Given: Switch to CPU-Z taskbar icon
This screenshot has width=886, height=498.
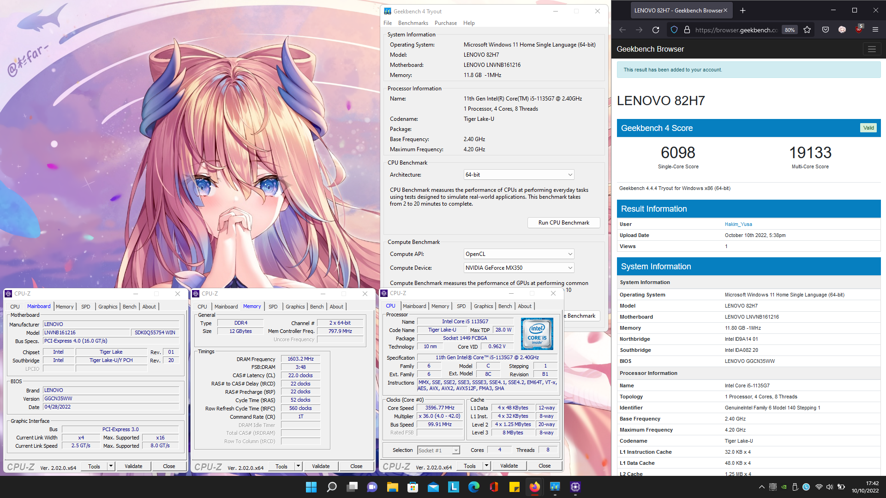Looking at the screenshot, I should pyautogui.click(x=575, y=487).
